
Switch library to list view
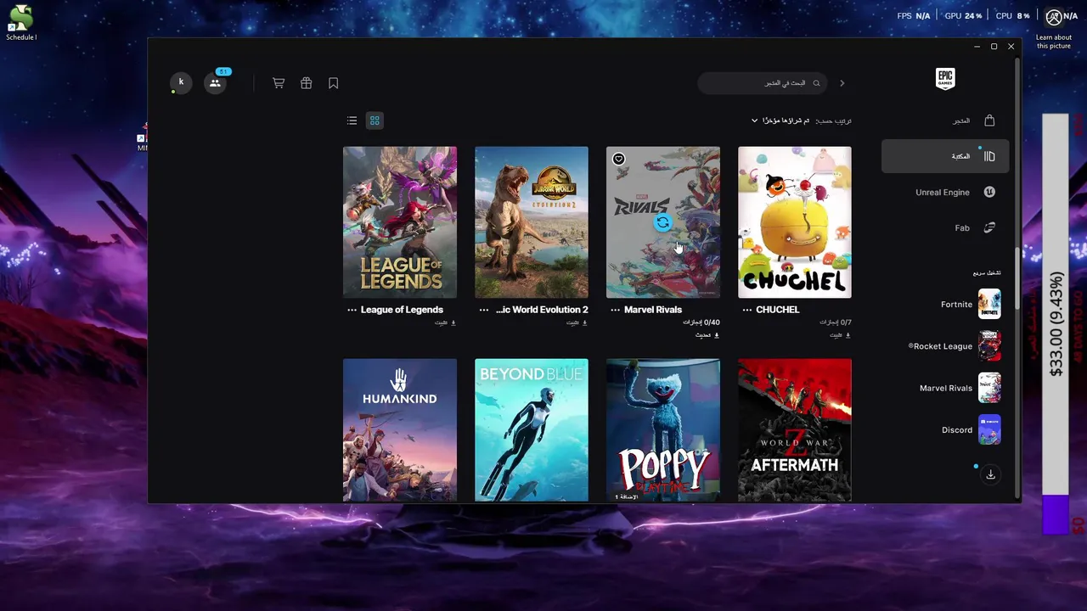[352, 121]
